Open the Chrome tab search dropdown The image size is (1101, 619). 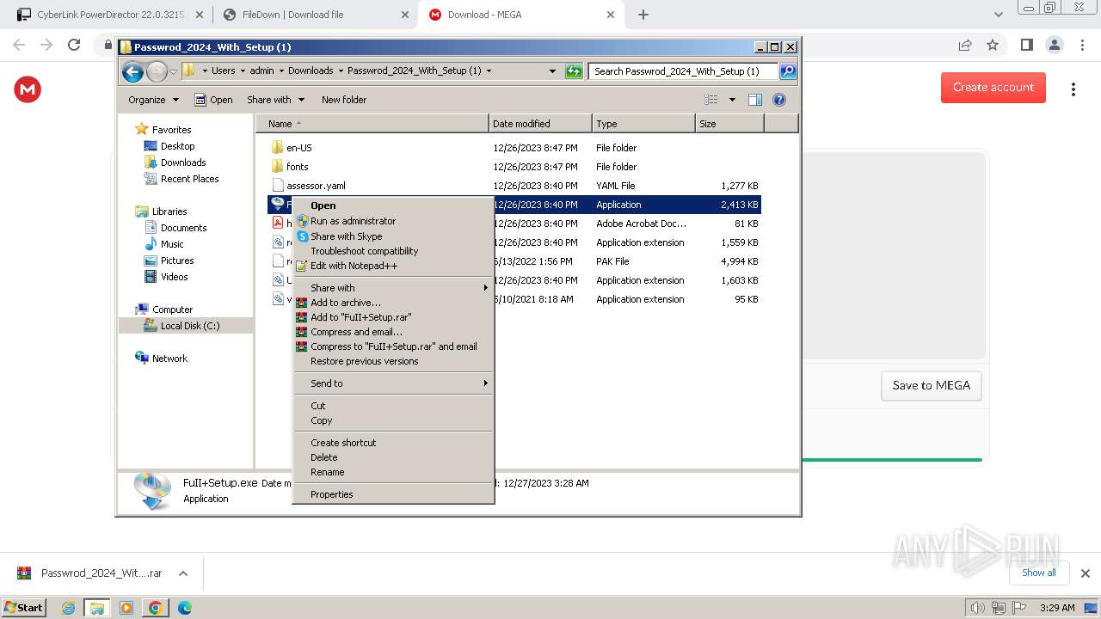coord(999,15)
